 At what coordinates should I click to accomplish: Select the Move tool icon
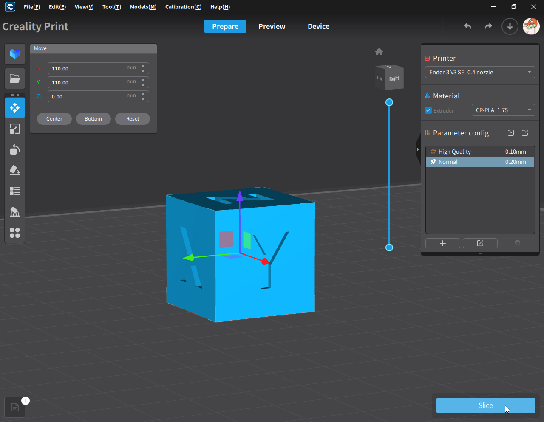(15, 108)
